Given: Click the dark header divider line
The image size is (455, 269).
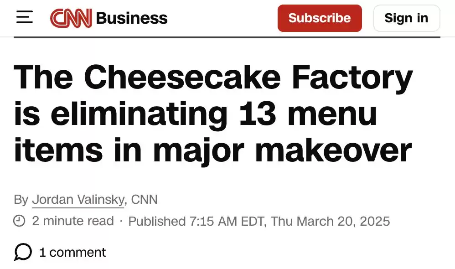Looking at the screenshot, I should click(x=227, y=37).
